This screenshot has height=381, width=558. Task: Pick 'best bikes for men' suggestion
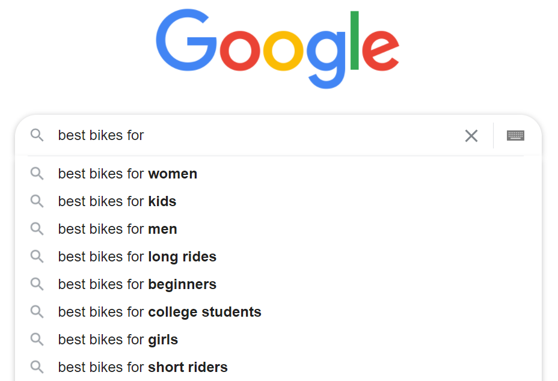click(x=117, y=229)
